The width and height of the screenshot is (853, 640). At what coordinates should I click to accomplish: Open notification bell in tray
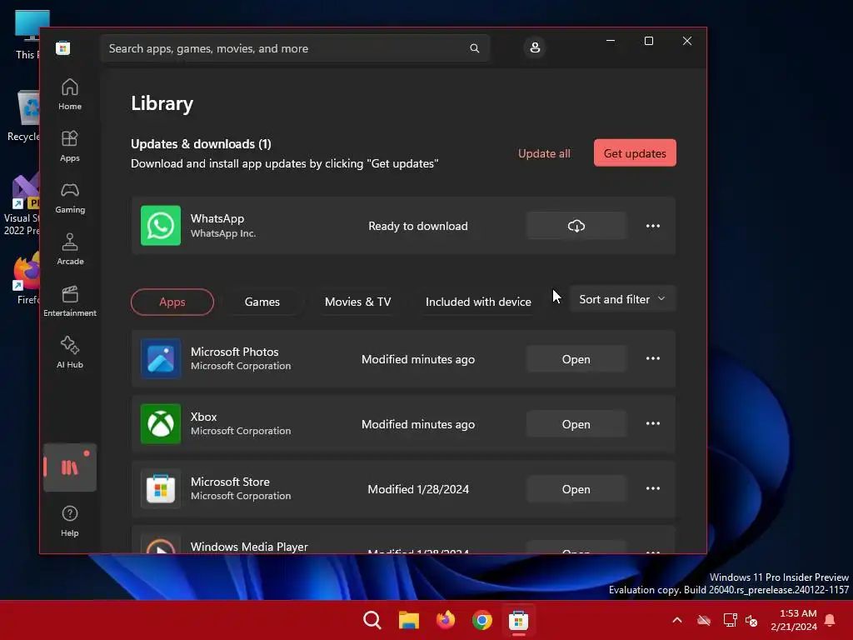(831, 620)
